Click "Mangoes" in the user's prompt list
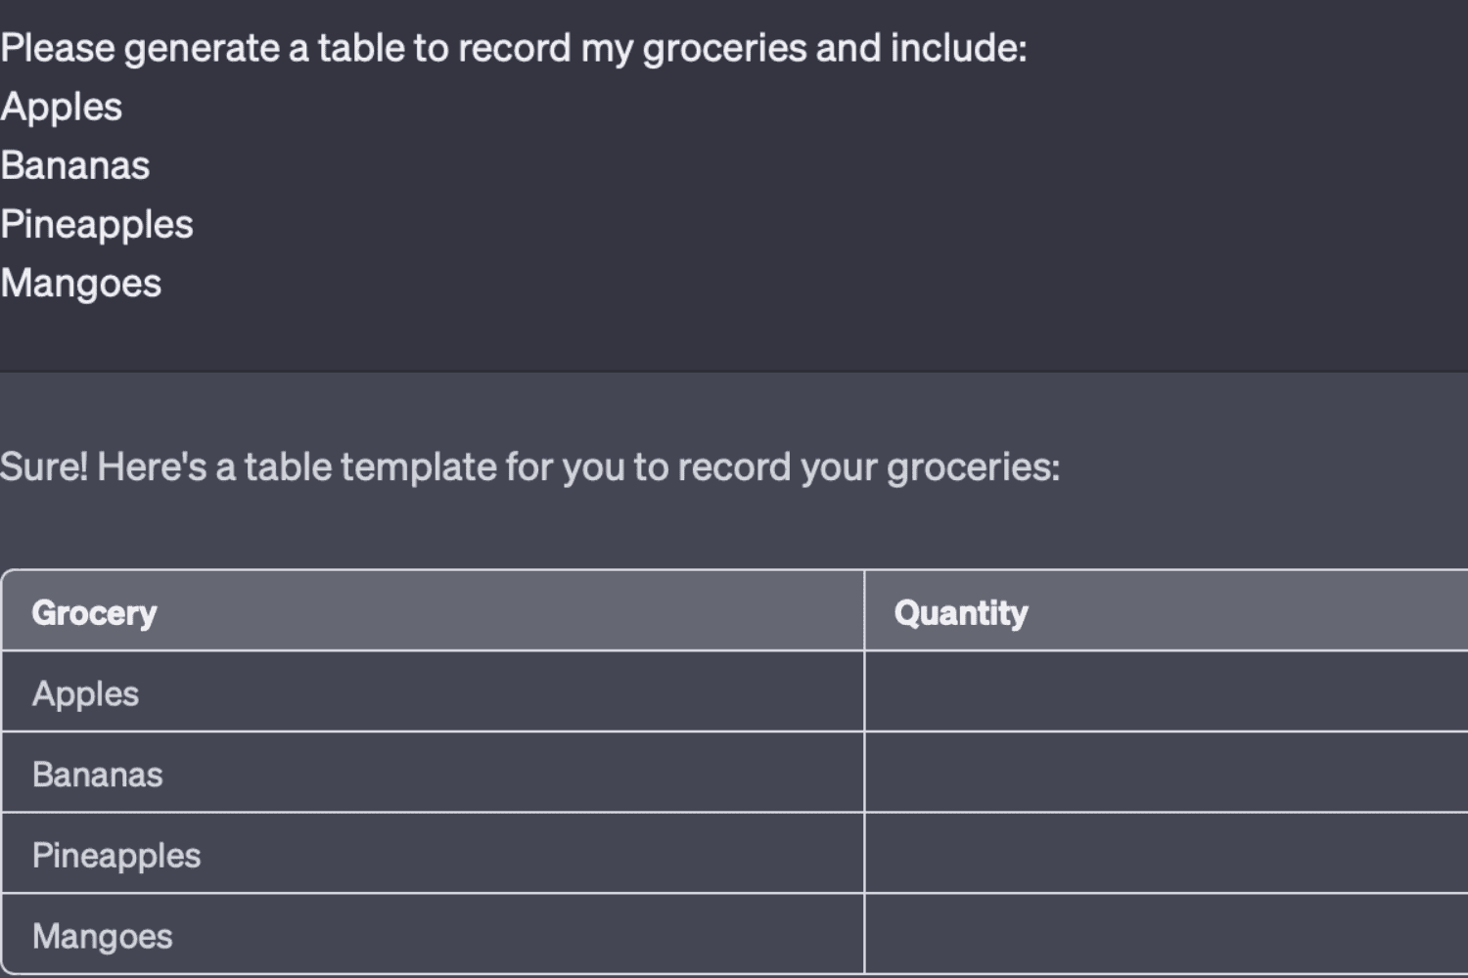Viewport: 1468px width, 978px height. pos(81,284)
